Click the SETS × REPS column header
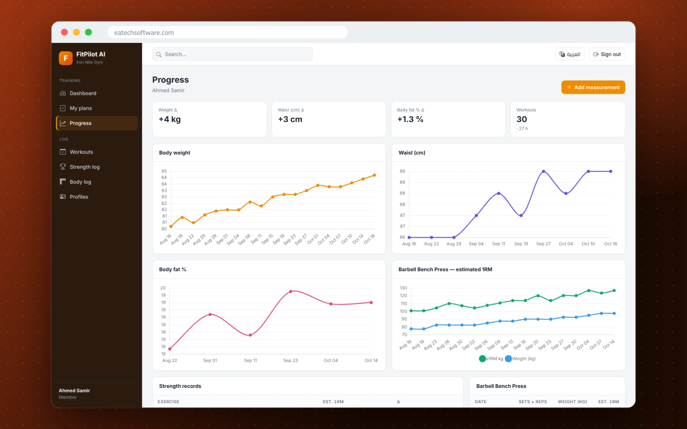Screen dimensions: 687x429 533,402
